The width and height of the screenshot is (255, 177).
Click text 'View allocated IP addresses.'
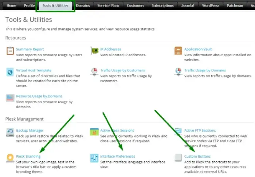click(x=123, y=55)
